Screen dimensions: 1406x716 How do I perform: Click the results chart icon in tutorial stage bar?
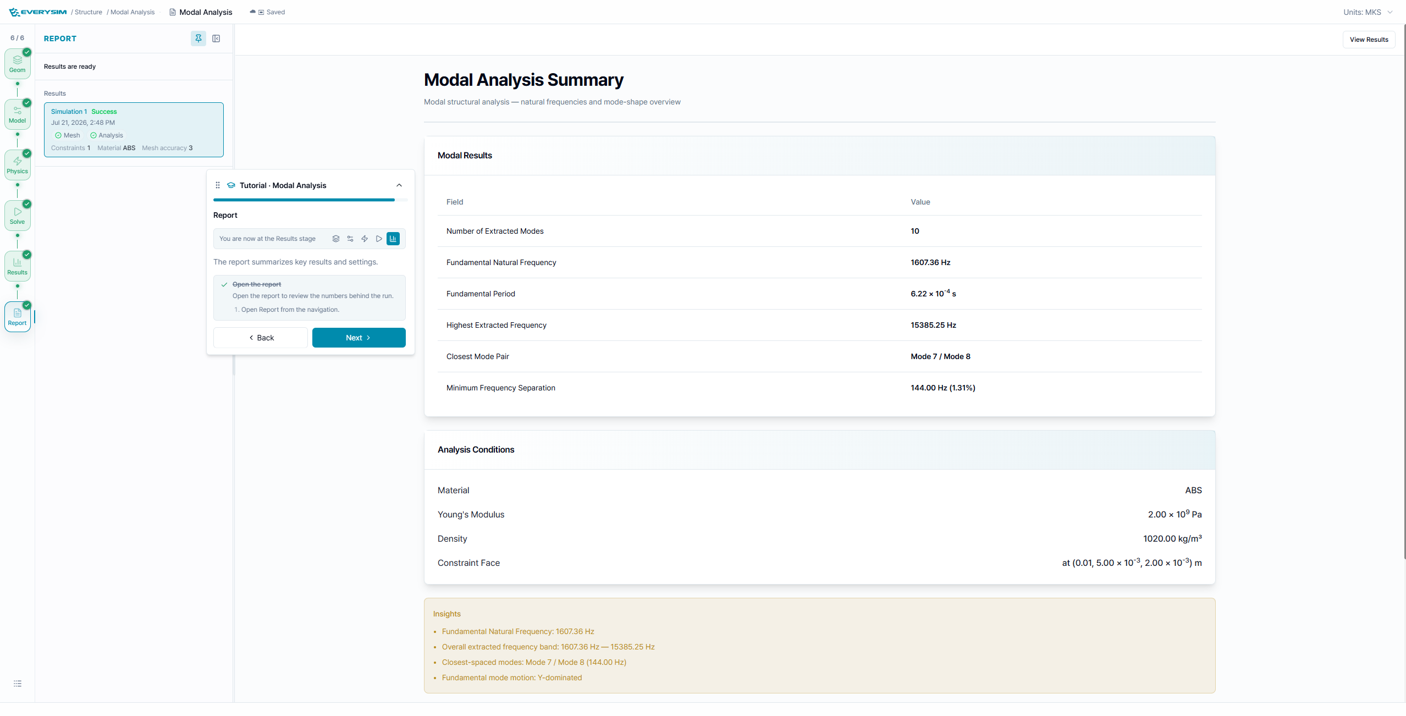(x=393, y=239)
